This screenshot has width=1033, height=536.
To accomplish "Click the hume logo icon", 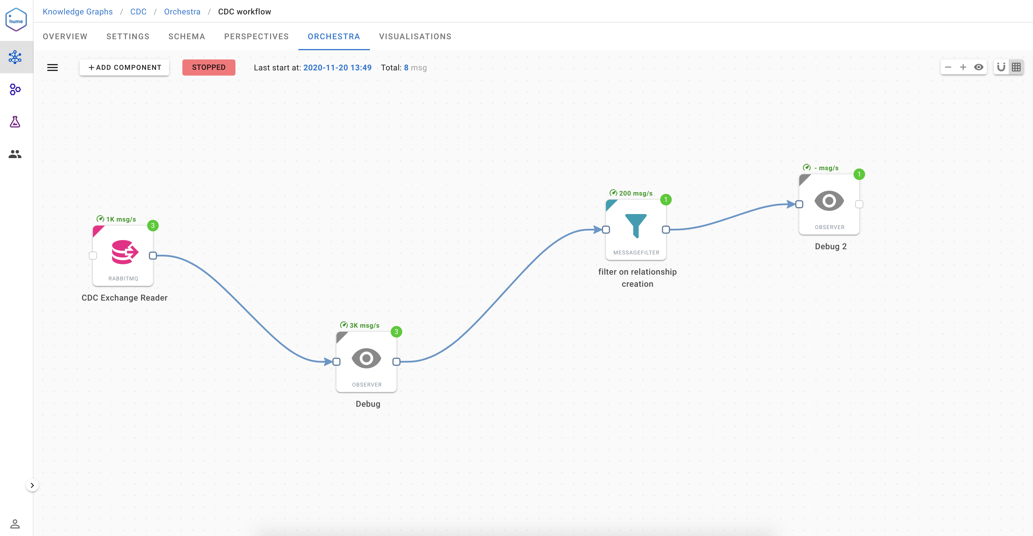I will [16, 20].
